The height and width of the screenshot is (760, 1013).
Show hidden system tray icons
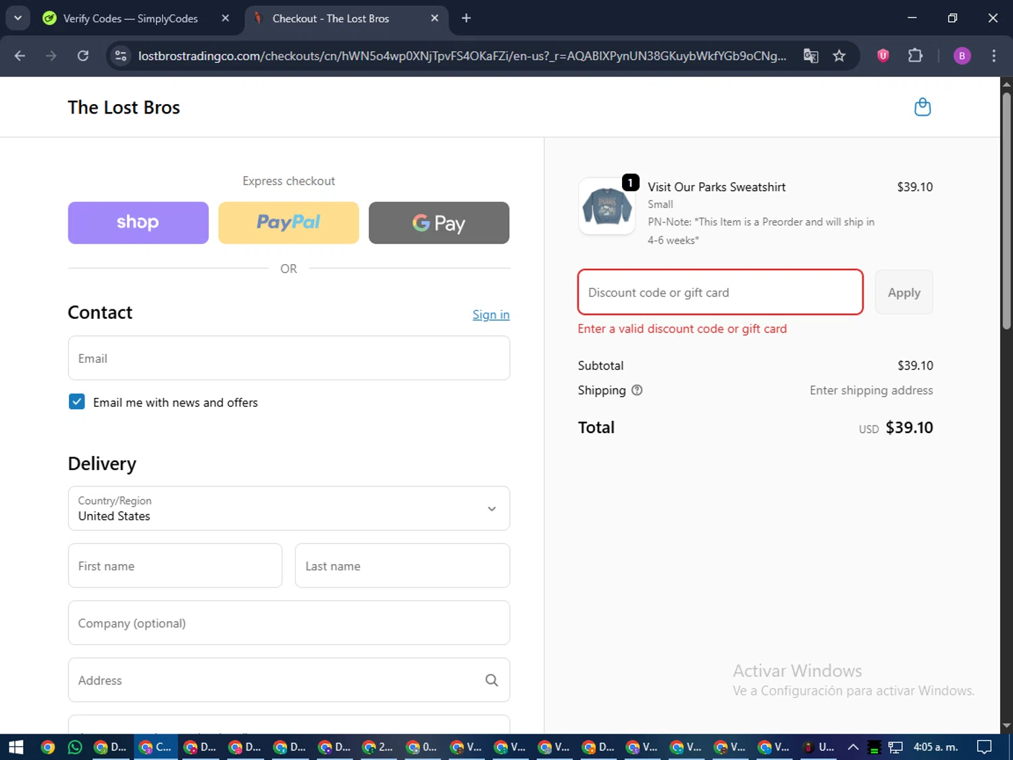point(853,747)
